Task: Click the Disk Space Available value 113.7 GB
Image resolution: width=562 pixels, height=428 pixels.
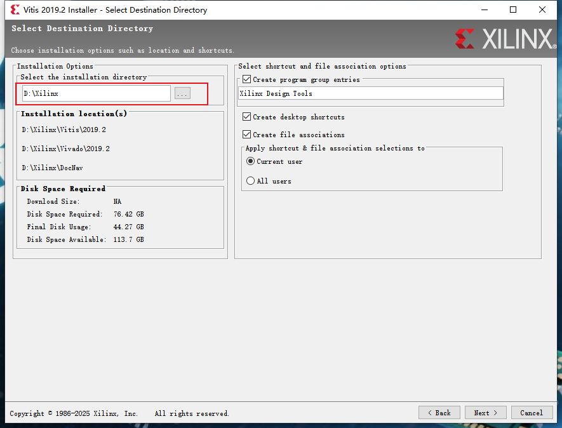Action: coord(129,239)
